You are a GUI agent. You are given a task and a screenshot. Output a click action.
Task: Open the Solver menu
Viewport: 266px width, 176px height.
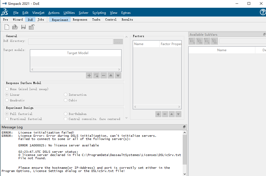pos(84,13)
